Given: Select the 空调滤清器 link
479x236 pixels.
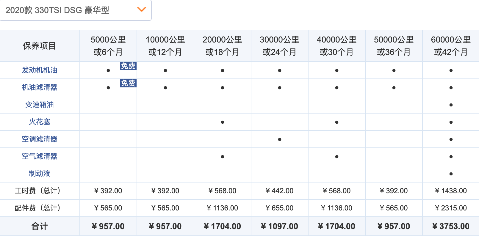Looking at the screenshot, I should pos(40,139).
